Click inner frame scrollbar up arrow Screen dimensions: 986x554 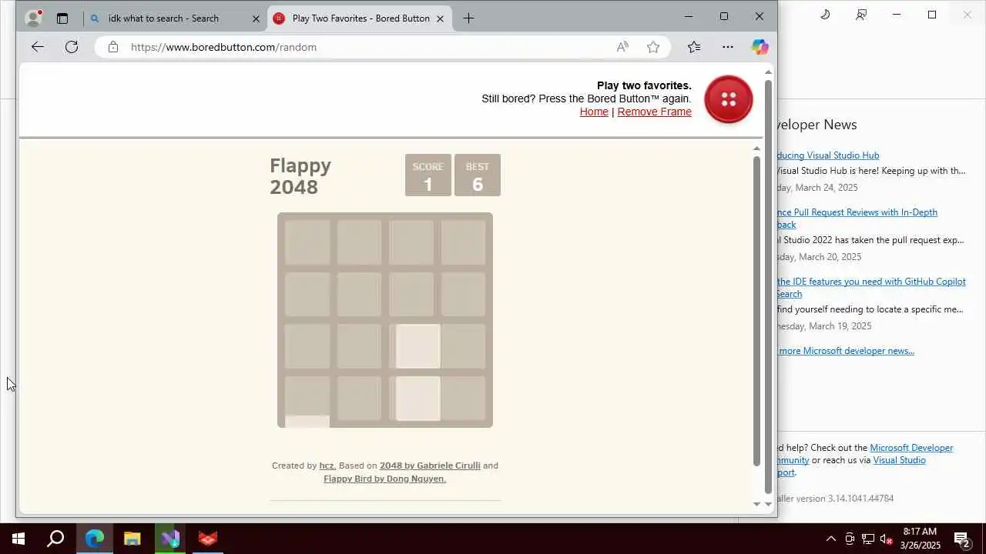click(x=756, y=148)
